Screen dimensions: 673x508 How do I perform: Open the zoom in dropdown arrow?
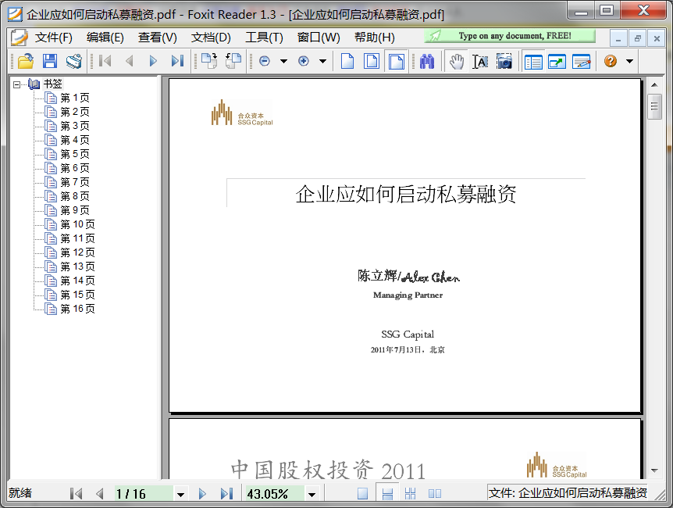pos(322,62)
